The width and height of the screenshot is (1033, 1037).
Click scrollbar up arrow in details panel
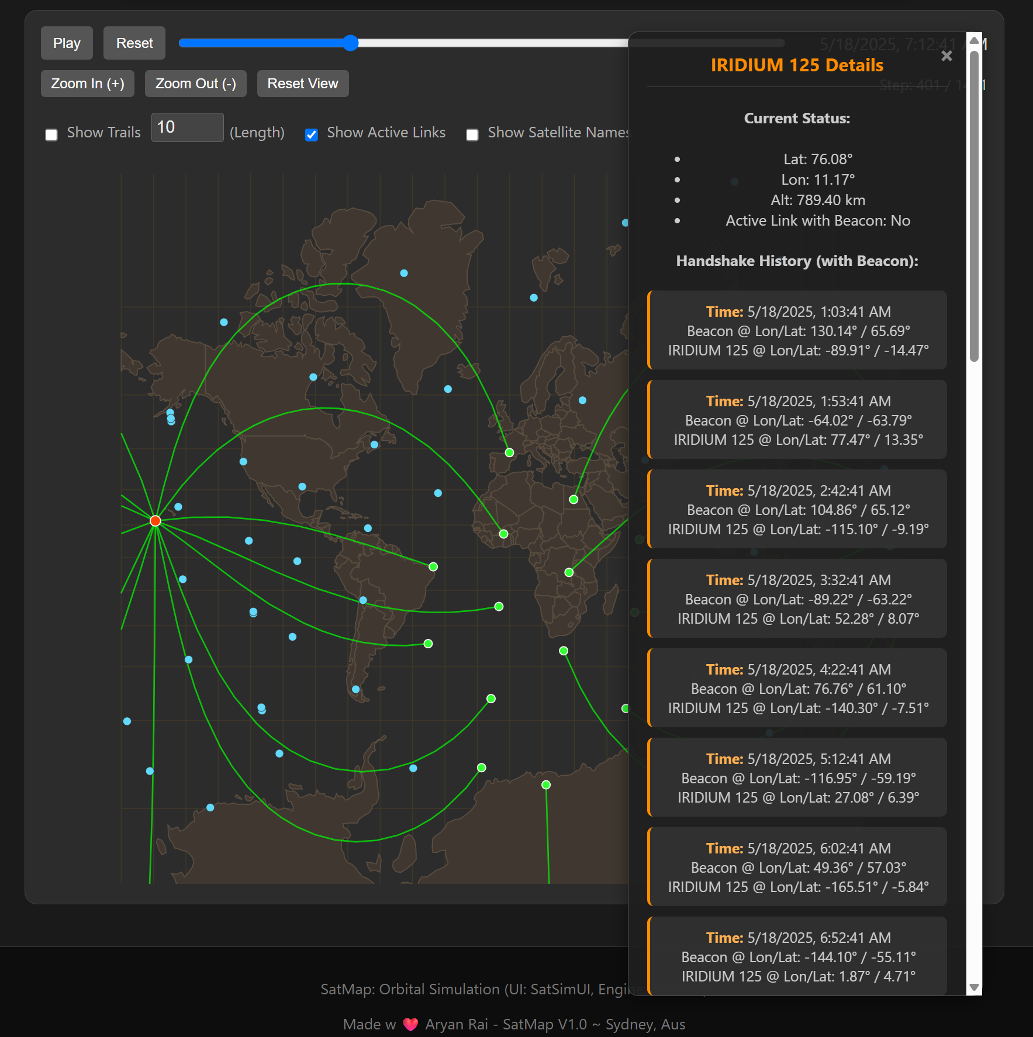click(x=974, y=40)
